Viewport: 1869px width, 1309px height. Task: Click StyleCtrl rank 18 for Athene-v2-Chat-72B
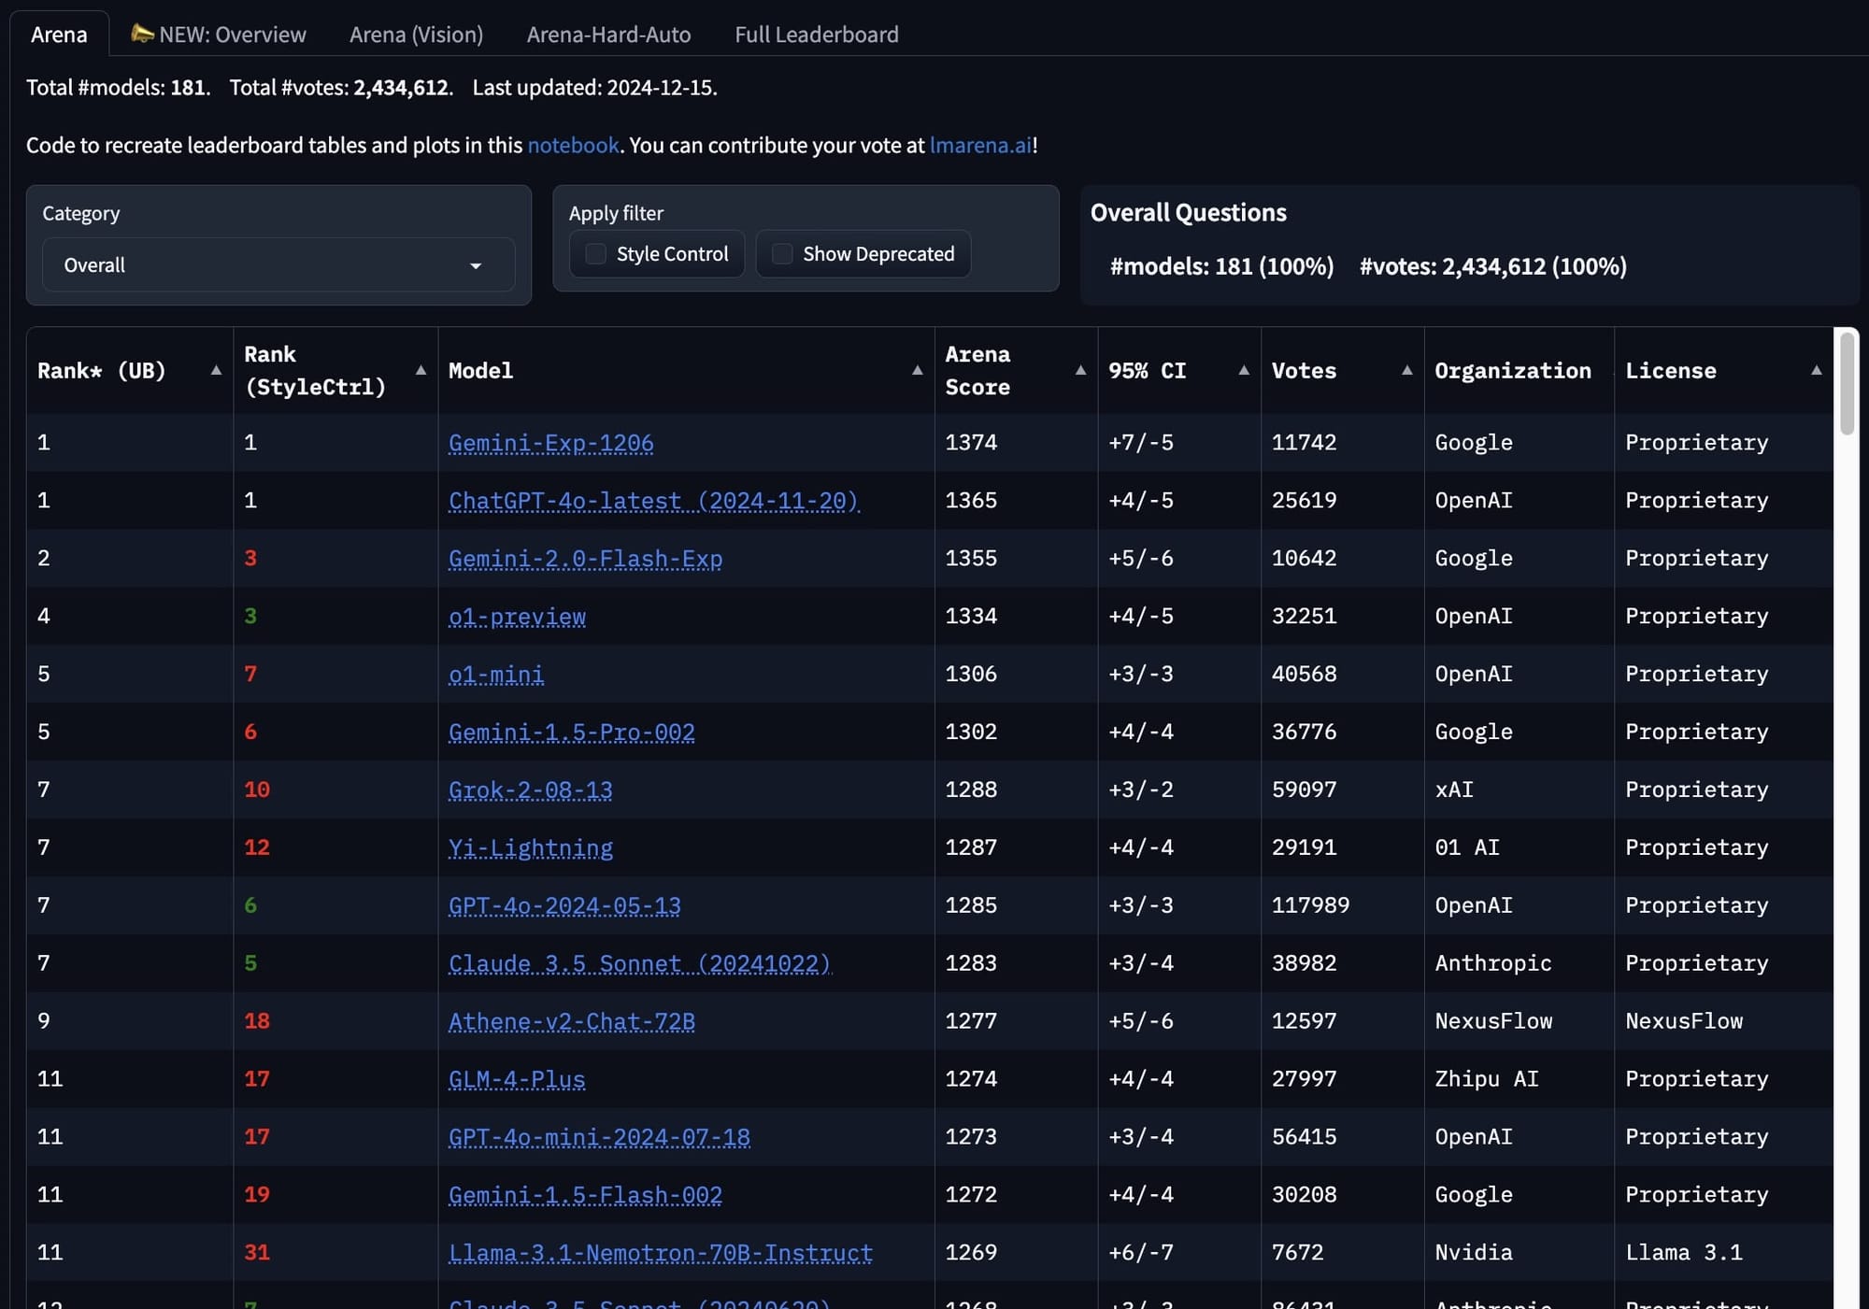coord(257,1021)
